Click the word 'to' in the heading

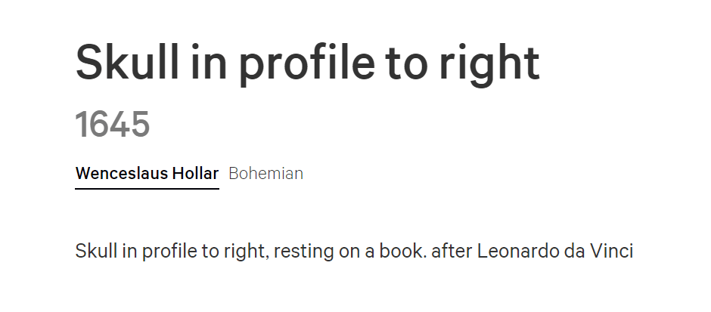click(407, 64)
